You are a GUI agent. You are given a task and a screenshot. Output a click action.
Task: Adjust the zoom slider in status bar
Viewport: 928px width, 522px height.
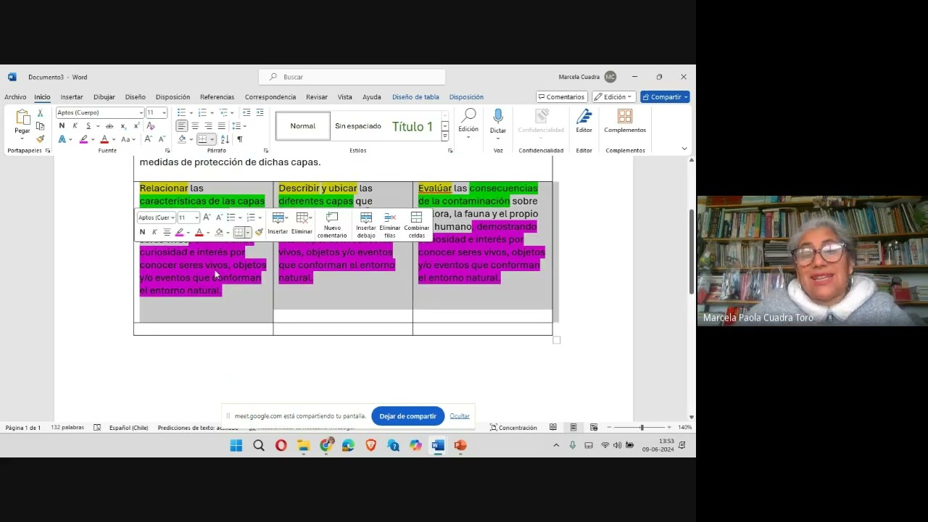642,428
